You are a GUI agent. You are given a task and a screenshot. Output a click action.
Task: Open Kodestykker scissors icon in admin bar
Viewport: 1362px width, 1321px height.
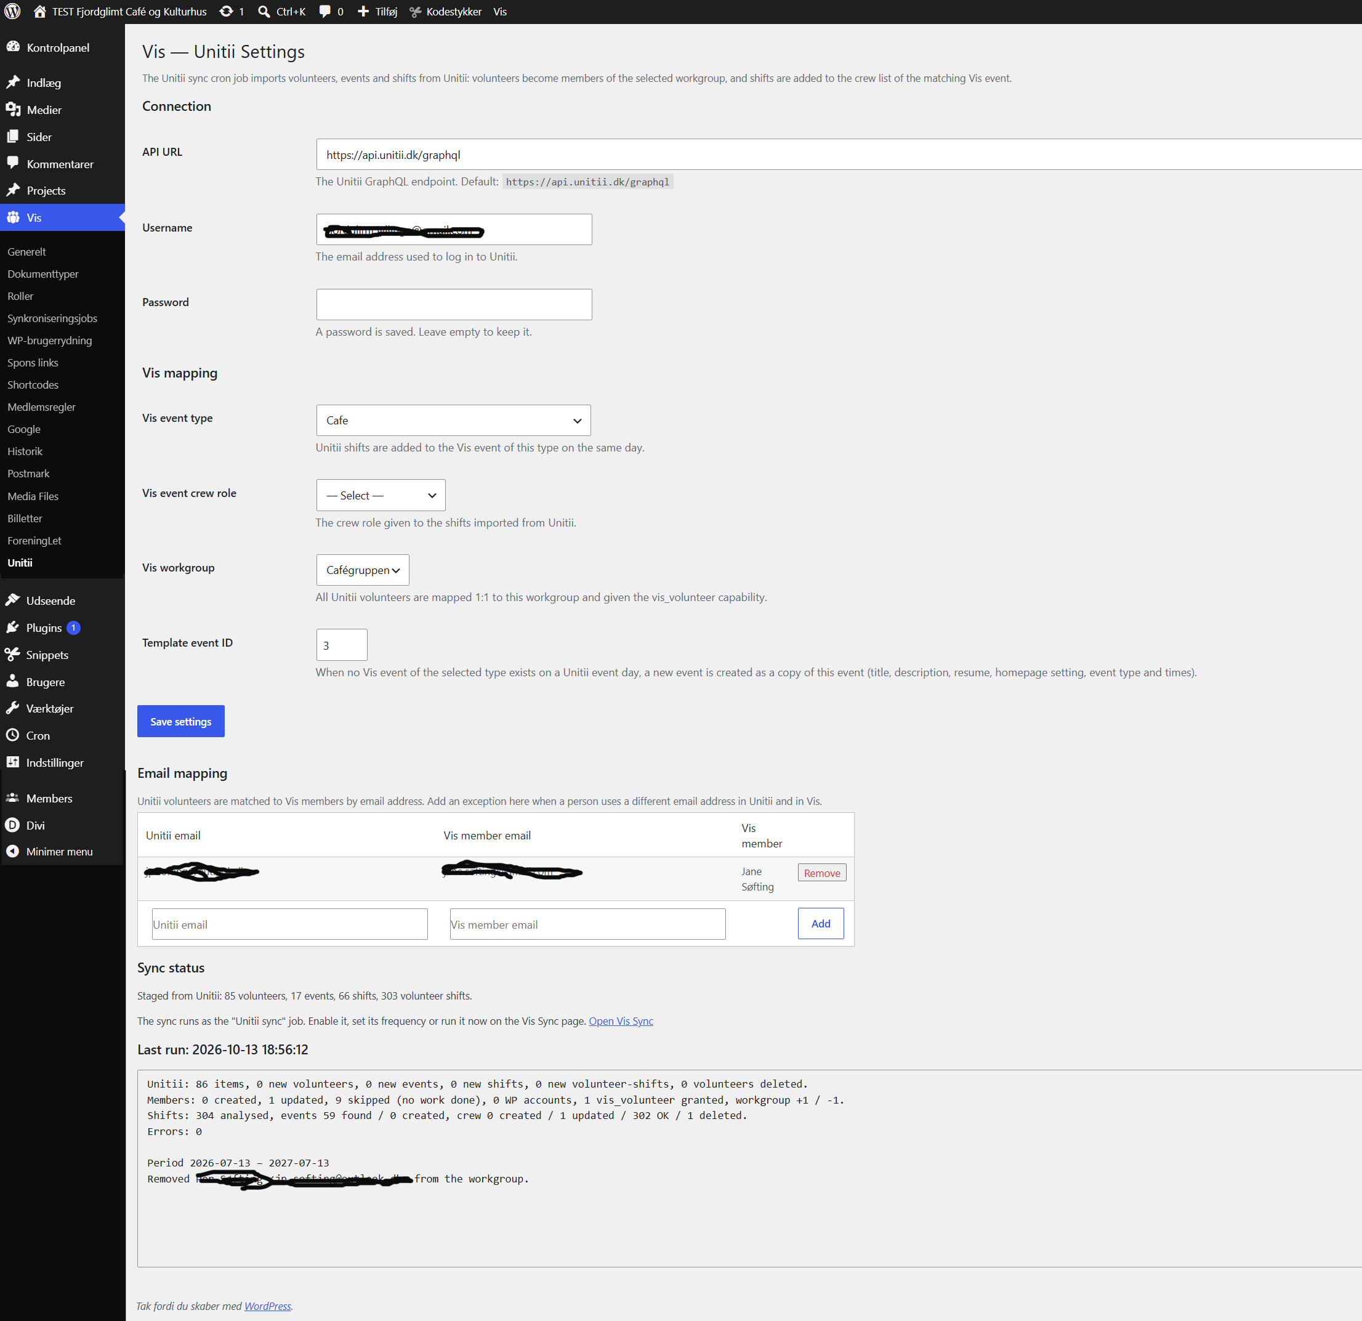tap(416, 12)
